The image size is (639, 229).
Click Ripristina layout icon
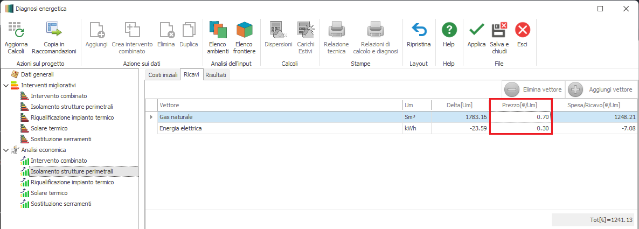[418, 30]
